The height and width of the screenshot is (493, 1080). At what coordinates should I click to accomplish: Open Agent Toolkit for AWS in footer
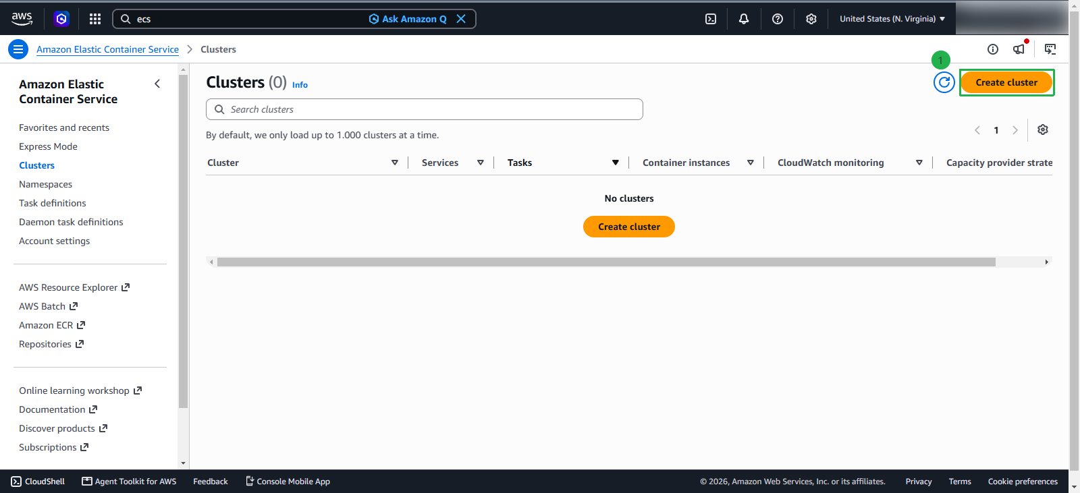point(129,482)
